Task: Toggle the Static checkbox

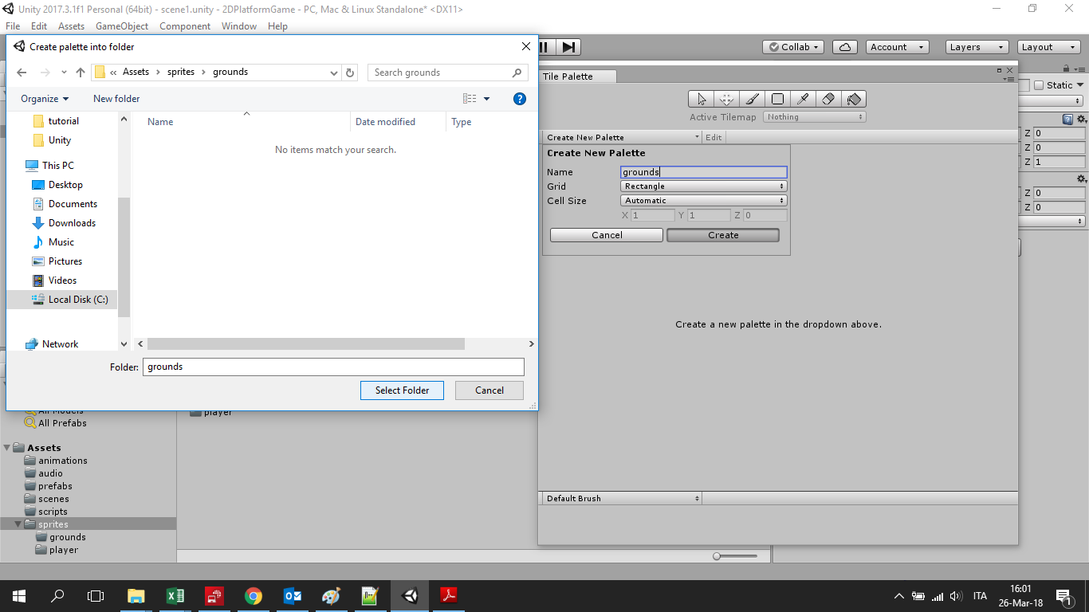Action: [1038, 85]
